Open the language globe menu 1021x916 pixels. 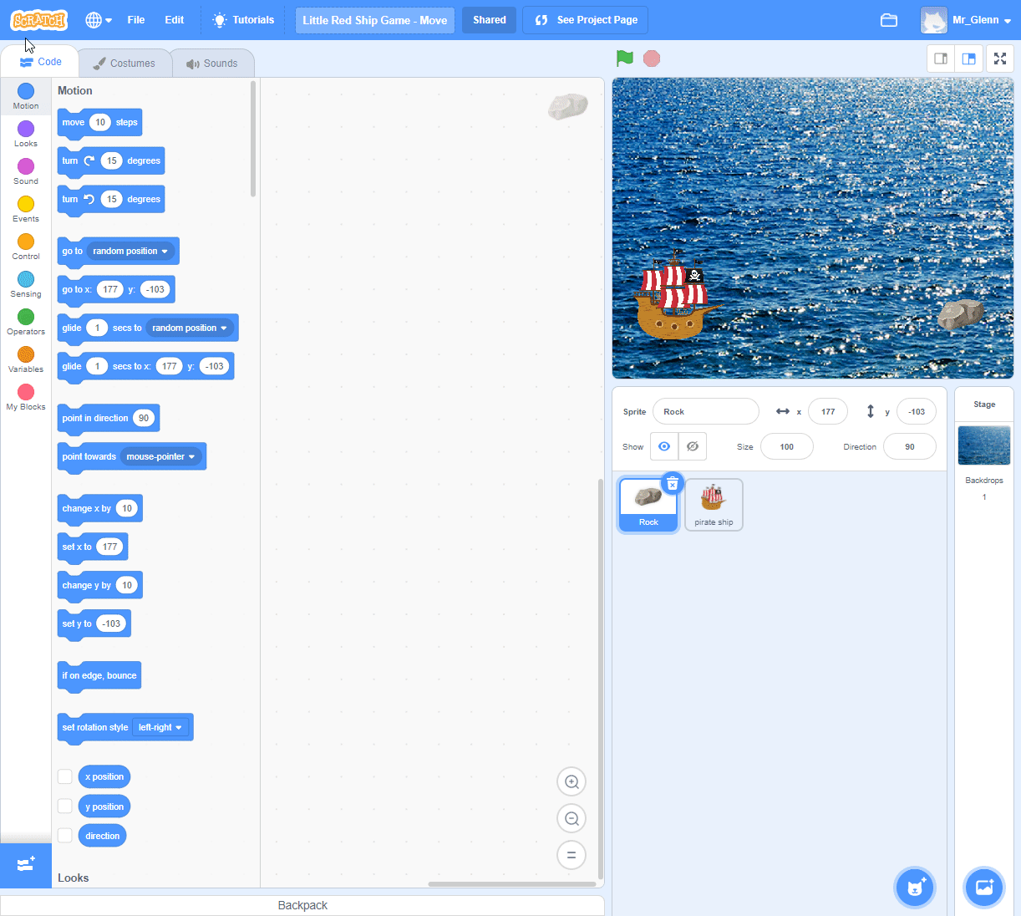(99, 20)
